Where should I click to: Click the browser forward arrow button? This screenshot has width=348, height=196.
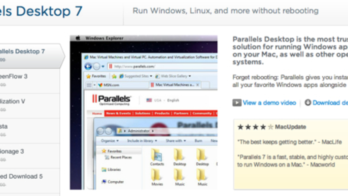pos(97,66)
